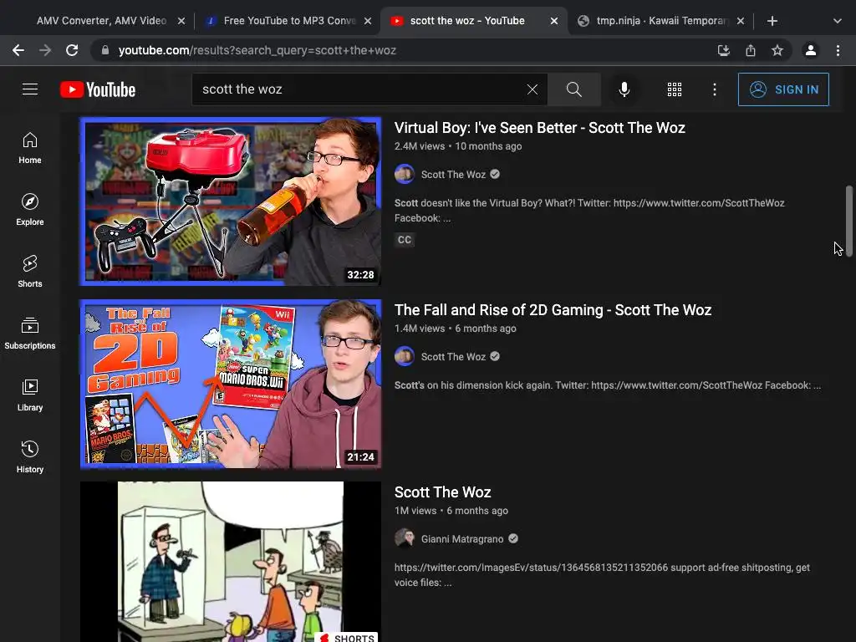Click Gianni Matragrano channel name
Viewport: 856px width, 642px height.
[461, 539]
